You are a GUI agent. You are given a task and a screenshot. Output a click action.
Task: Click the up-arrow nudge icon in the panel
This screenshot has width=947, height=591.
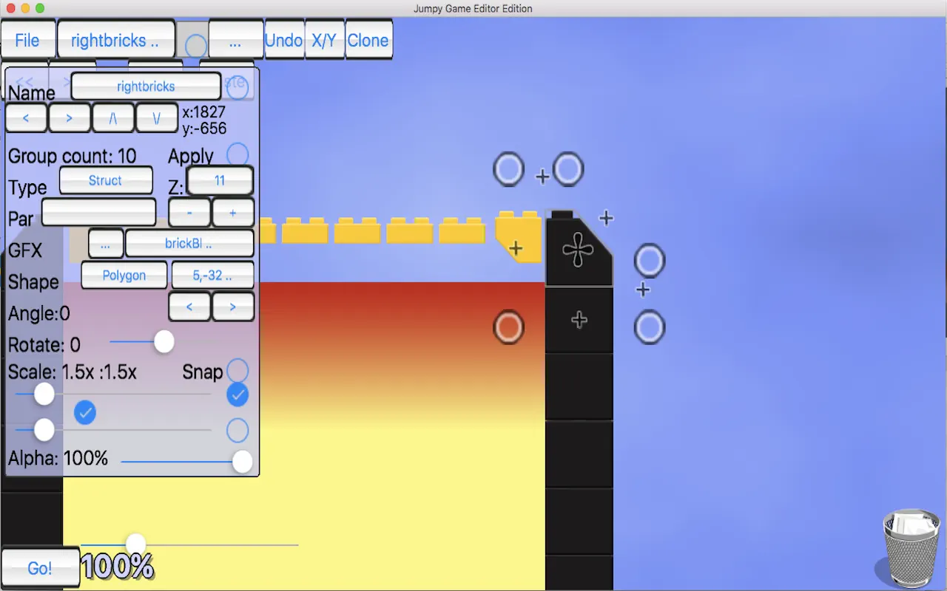[113, 117]
